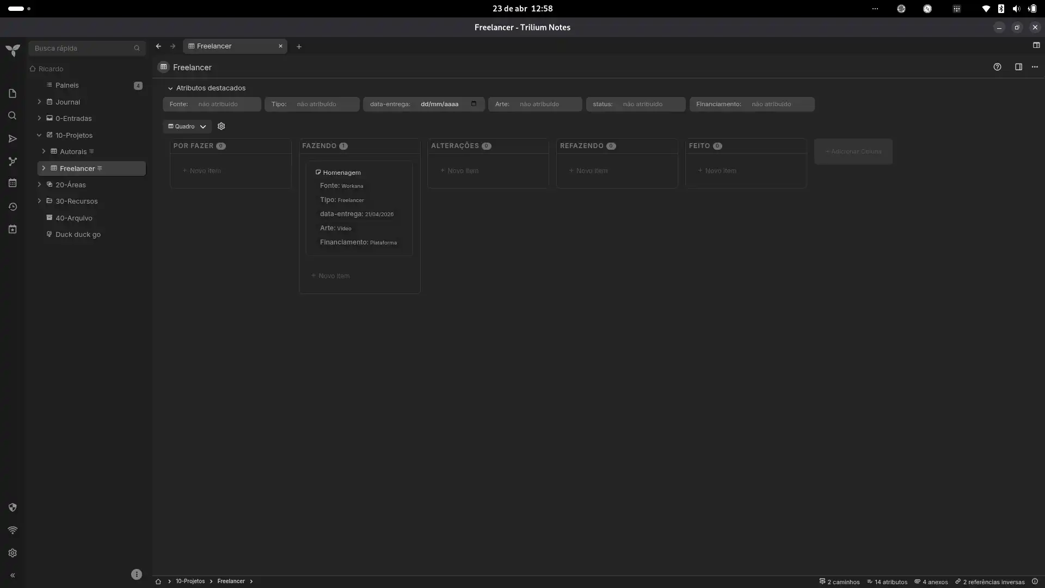Open a new tab with plus button
The width and height of the screenshot is (1045, 588).
point(299,47)
